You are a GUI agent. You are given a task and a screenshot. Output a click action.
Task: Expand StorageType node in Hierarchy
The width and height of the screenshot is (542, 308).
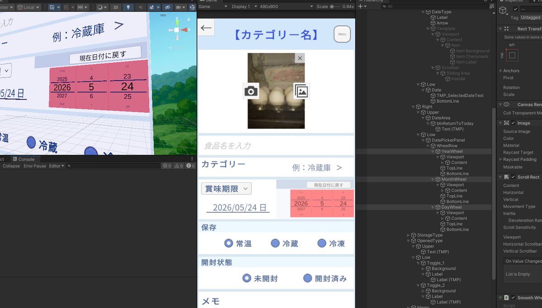click(x=409, y=235)
